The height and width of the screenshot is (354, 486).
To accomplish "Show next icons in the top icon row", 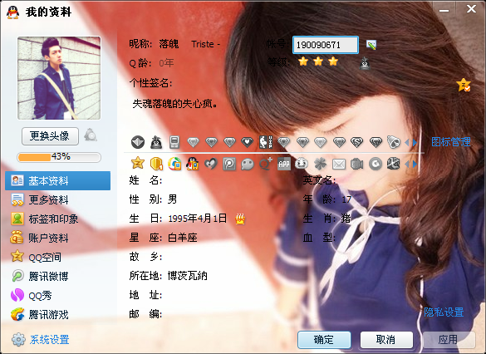I will 415,143.
